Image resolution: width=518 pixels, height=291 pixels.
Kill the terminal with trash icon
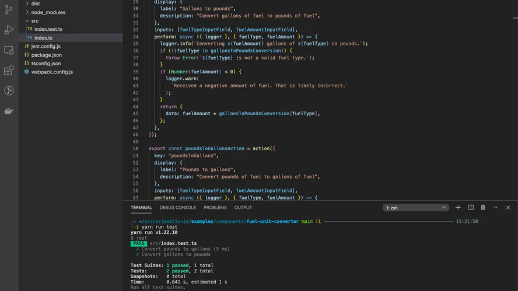(x=483, y=208)
